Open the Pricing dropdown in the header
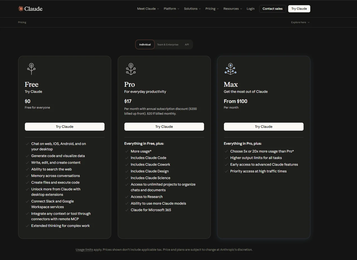357x260 pixels. (x=212, y=9)
